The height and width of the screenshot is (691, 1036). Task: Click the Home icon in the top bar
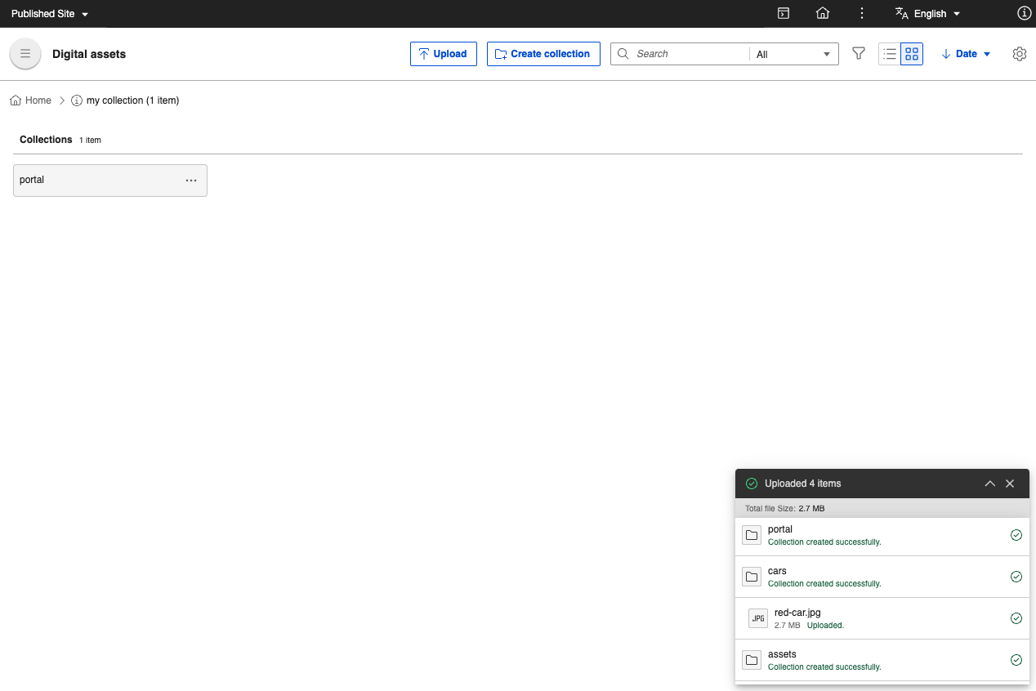pyautogui.click(x=822, y=13)
